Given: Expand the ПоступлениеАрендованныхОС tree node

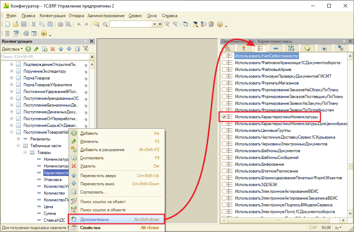Looking at the screenshot, I should click(x=11, y=98).
